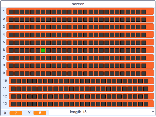The width and height of the screenshot is (156, 117).
Task: Click the list resize handle icon
Action: coord(153,112)
